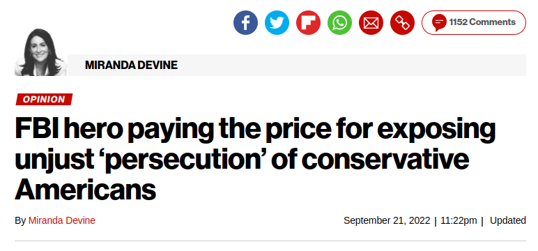Click the word 'persecution' in the headline
538x251 pixels.
point(187,160)
